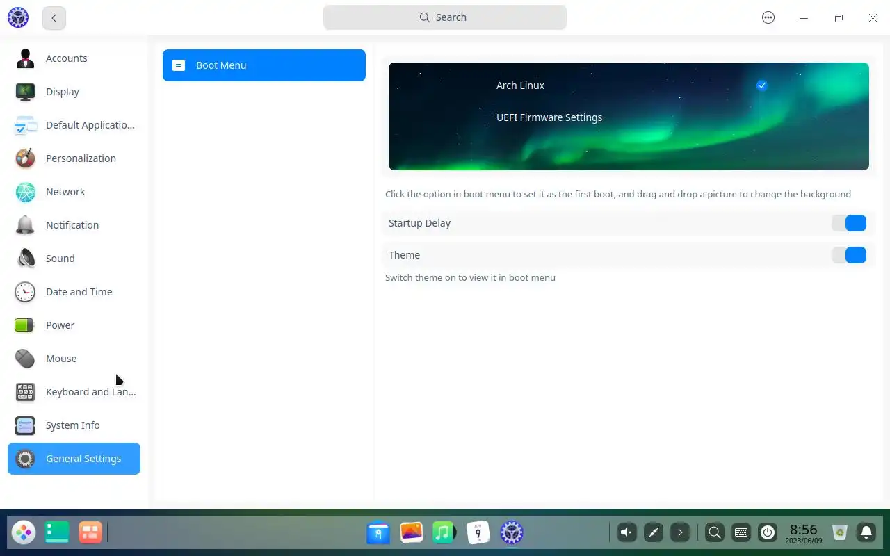Viewport: 890px width, 556px height.
Task: Click the green desktop switch icon in dock
Action: point(57,533)
